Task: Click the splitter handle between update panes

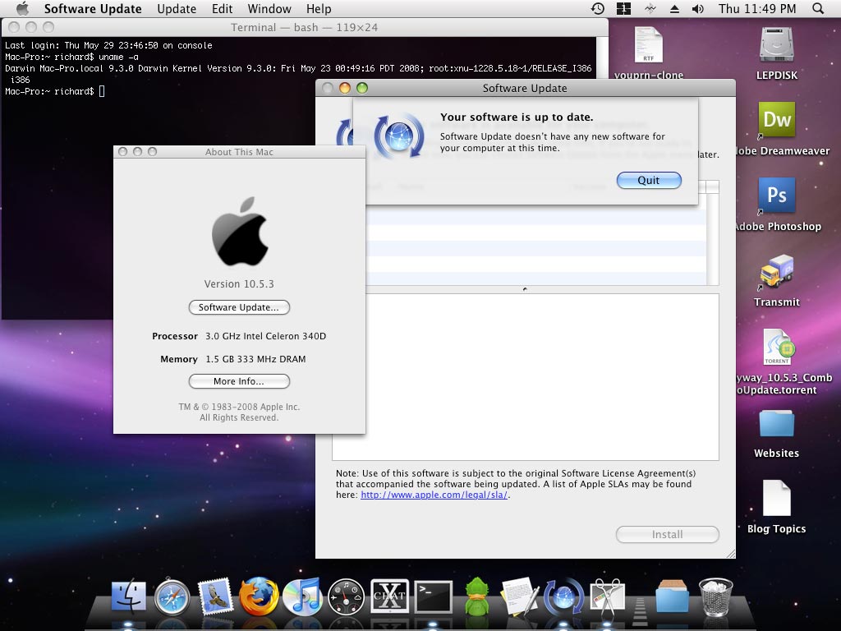Action: 525,289
